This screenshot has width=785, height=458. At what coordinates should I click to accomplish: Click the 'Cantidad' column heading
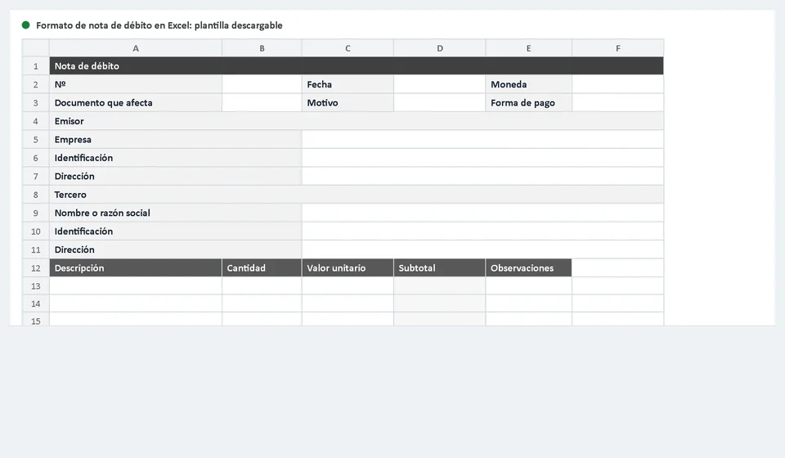(x=262, y=267)
